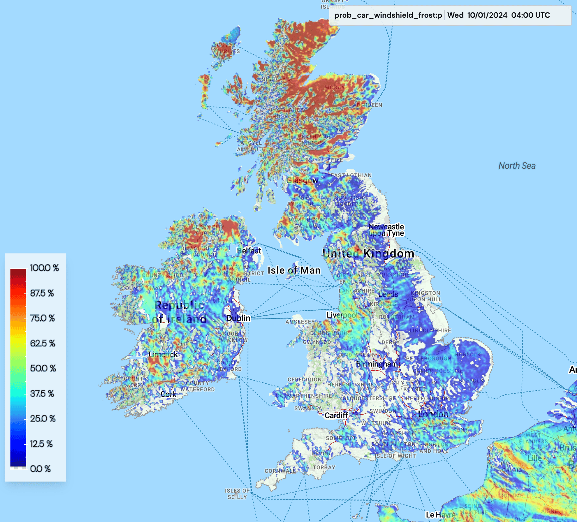This screenshot has width=577, height=522.
Task: Click the Argyll and Bute label
Action: (x=251, y=146)
